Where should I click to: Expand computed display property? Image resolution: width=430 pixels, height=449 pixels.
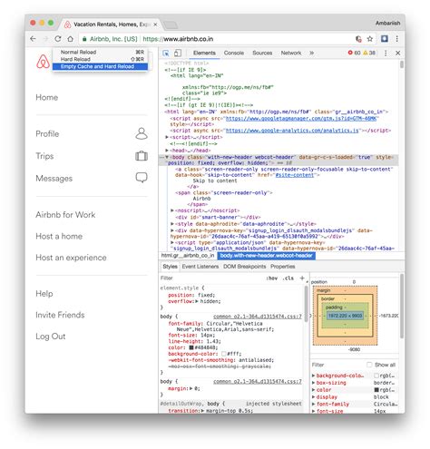(314, 397)
